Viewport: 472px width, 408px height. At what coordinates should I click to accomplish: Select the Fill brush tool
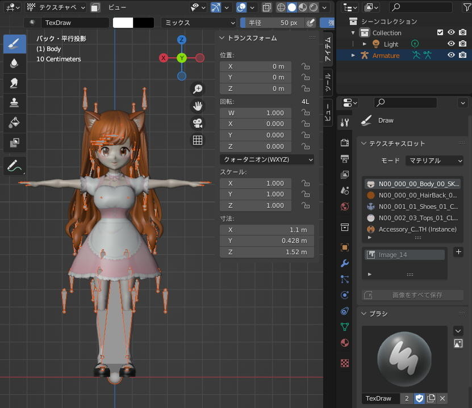tap(14, 123)
